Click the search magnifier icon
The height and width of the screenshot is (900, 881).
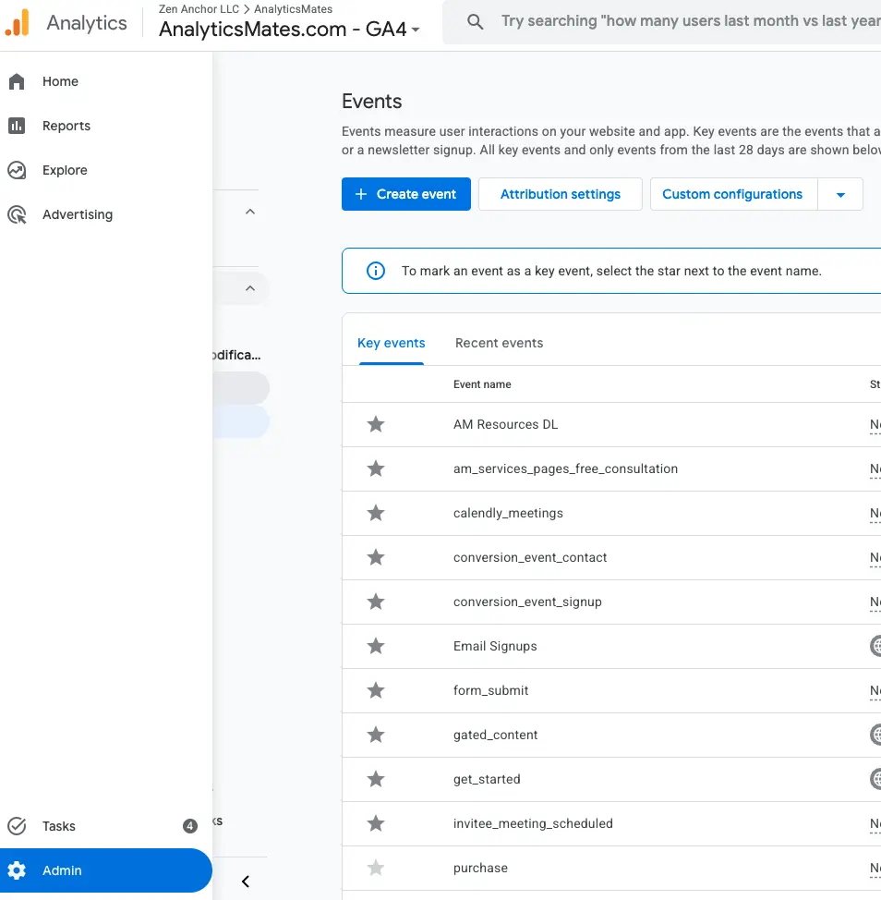tap(475, 22)
